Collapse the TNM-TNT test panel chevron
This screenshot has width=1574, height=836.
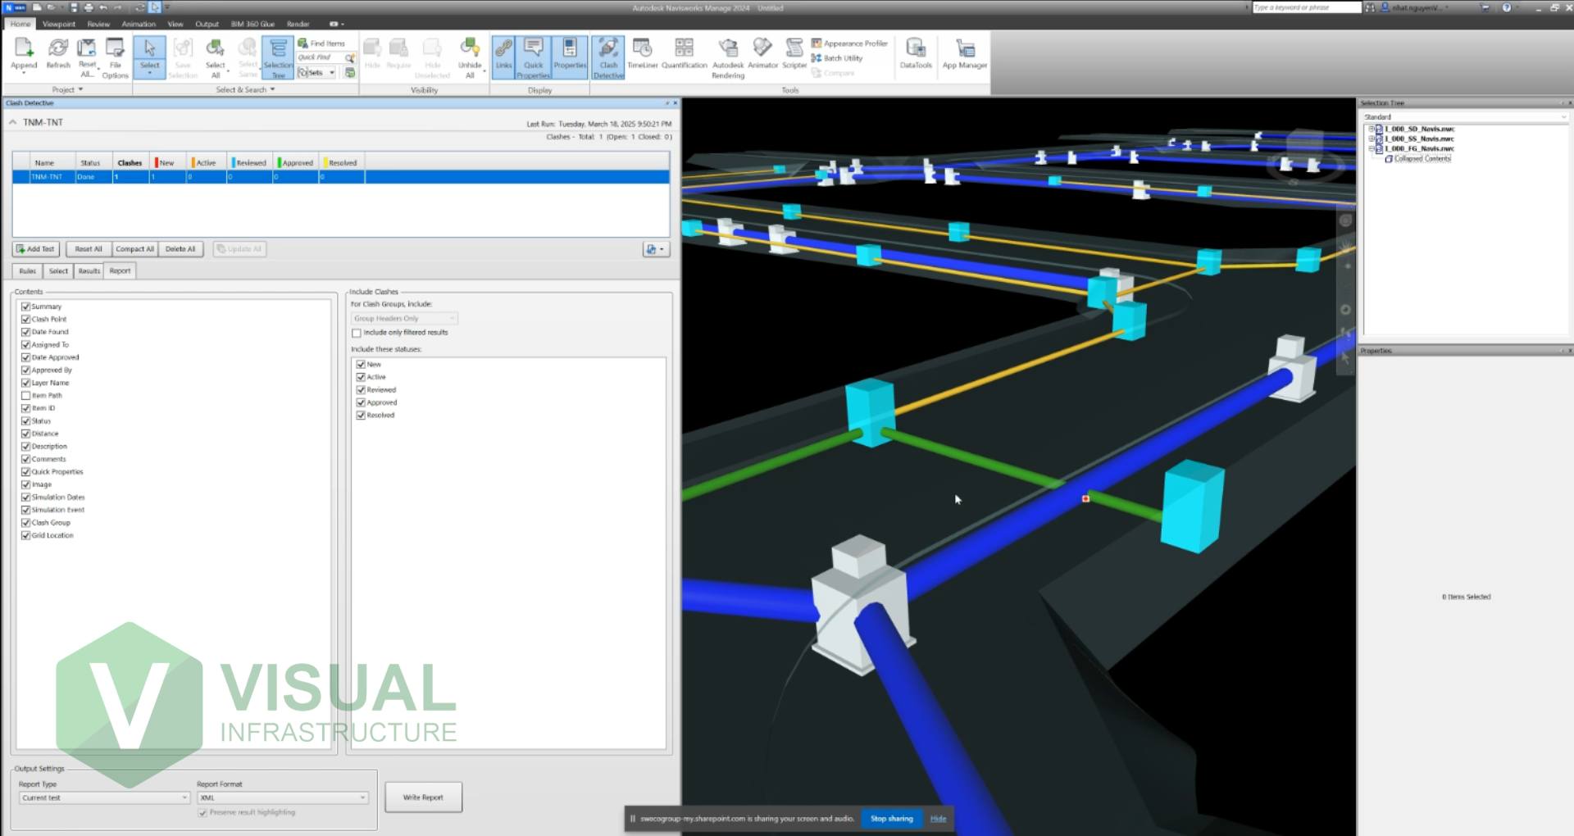pyautogui.click(x=12, y=122)
